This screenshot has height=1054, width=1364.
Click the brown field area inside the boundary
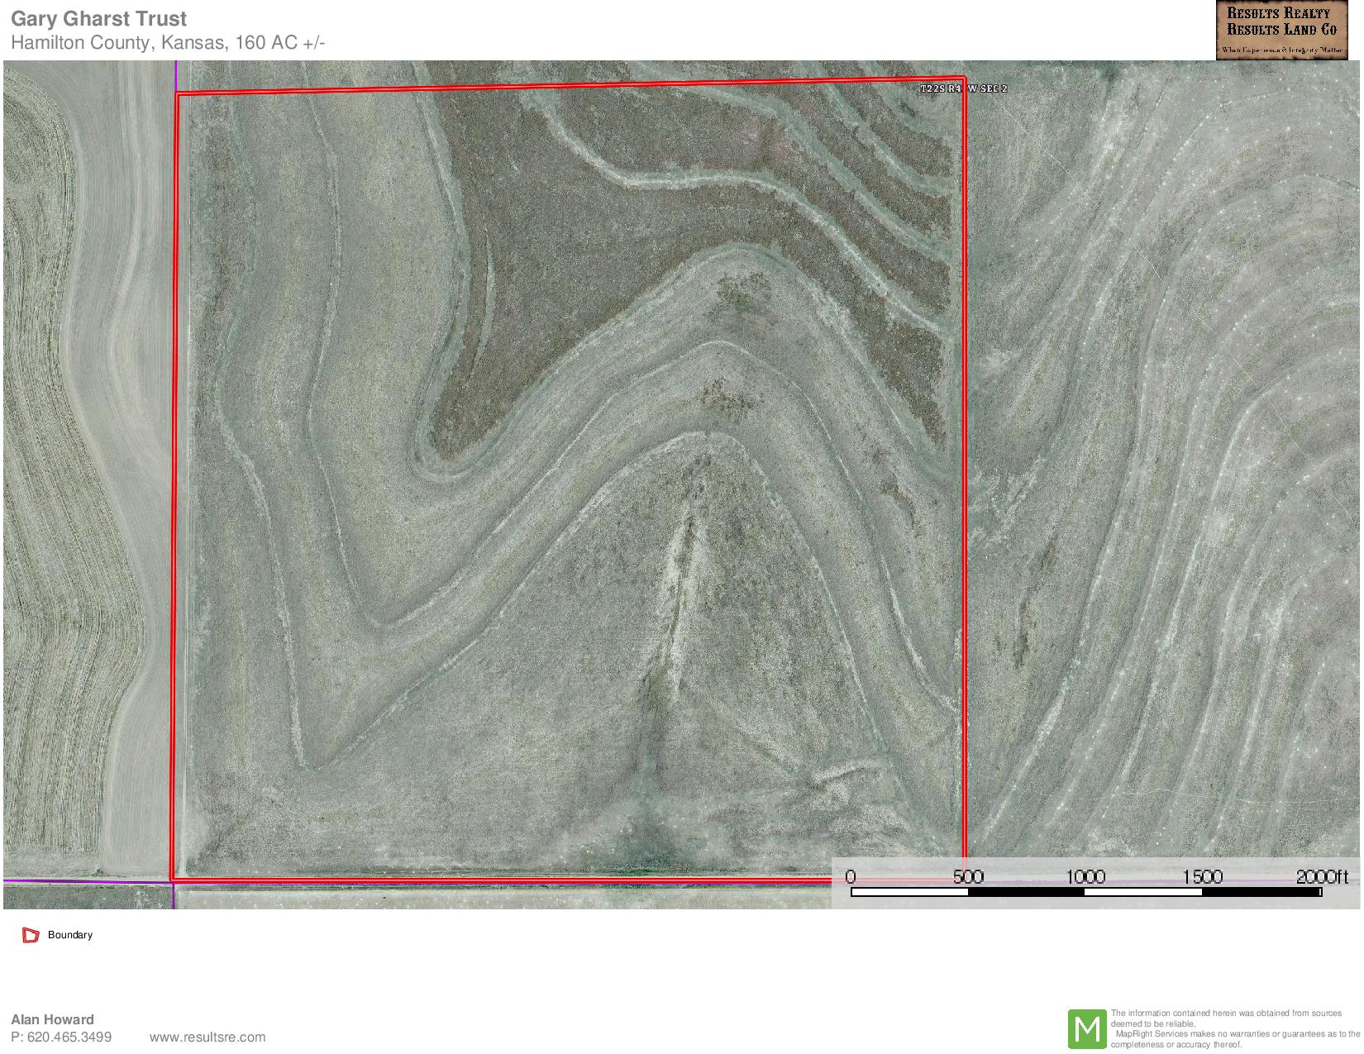620,231
